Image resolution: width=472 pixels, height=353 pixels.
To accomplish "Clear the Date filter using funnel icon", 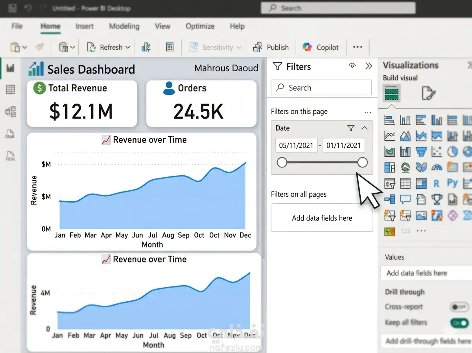I will click(351, 128).
